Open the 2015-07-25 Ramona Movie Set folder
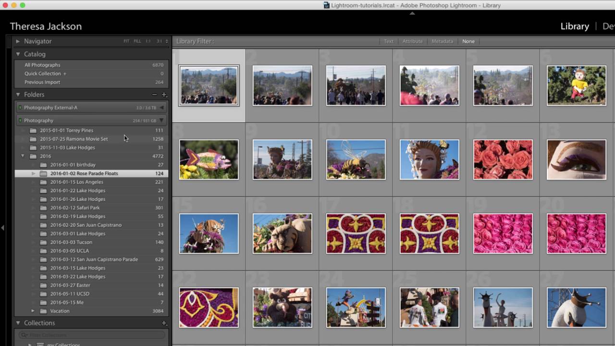 [91, 139]
